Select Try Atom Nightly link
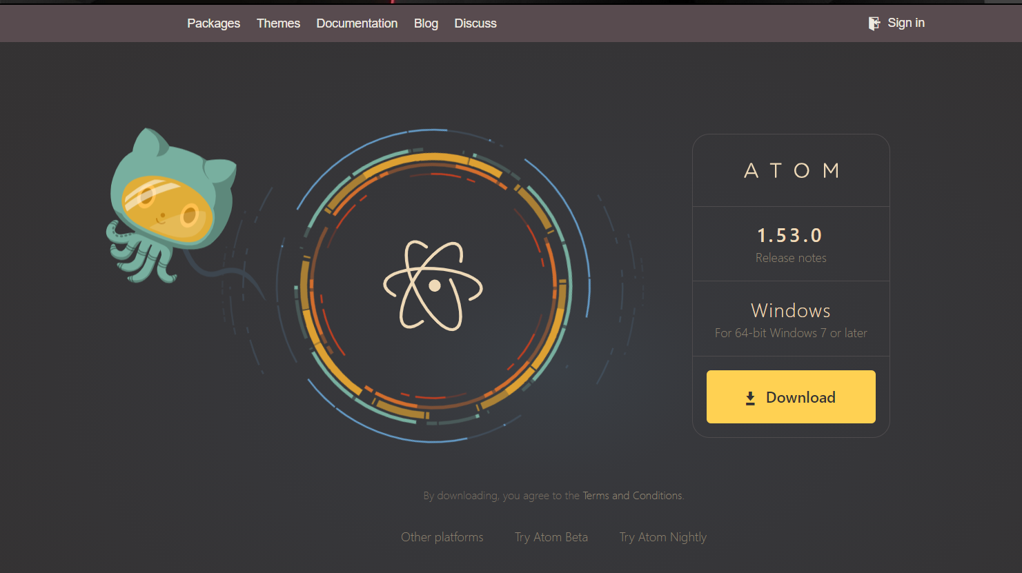Image resolution: width=1022 pixels, height=573 pixels. coord(663,537)
